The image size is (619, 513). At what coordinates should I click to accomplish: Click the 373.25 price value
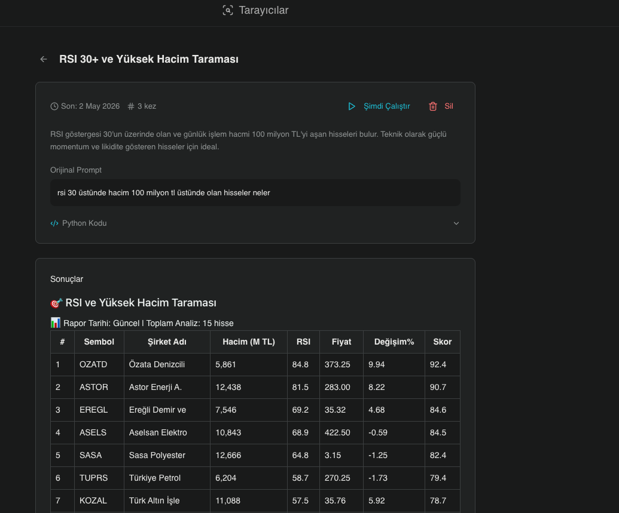point(337,365)
